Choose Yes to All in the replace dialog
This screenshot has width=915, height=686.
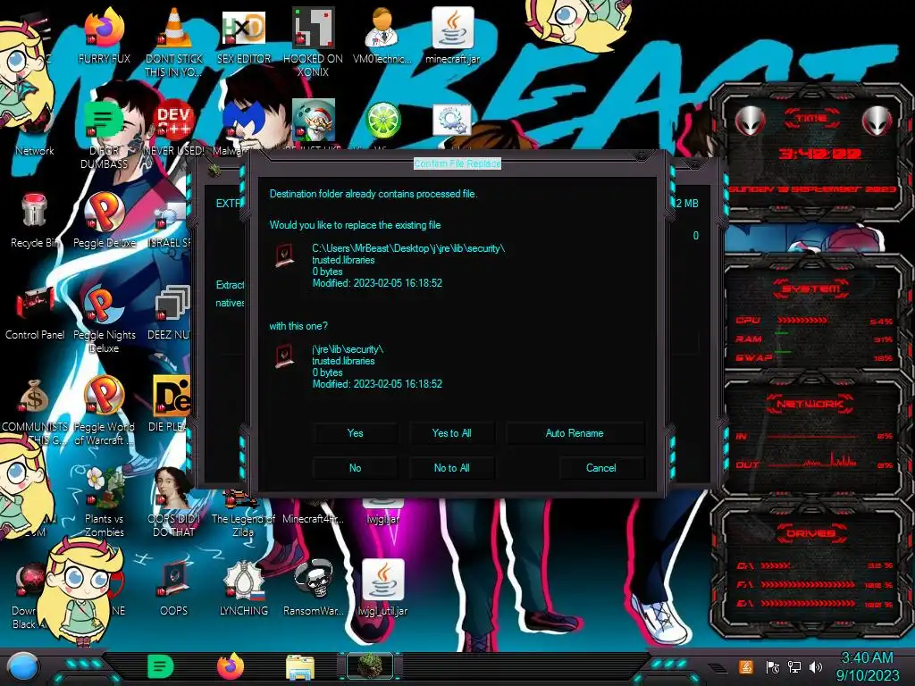(451, 433)
